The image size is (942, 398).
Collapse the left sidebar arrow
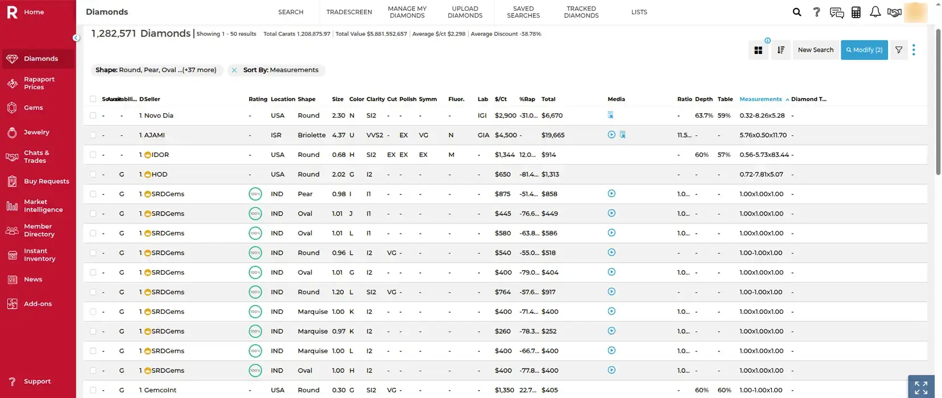click(76, 38)
